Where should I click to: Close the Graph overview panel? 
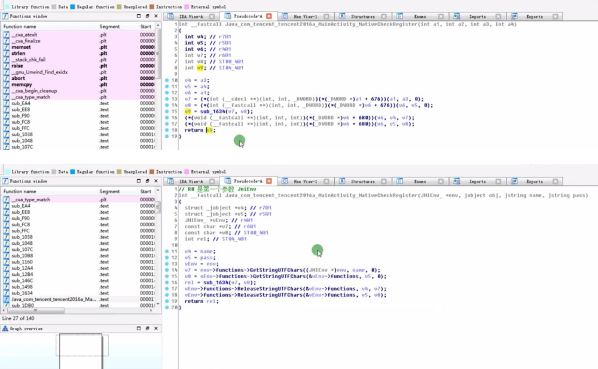156,328
